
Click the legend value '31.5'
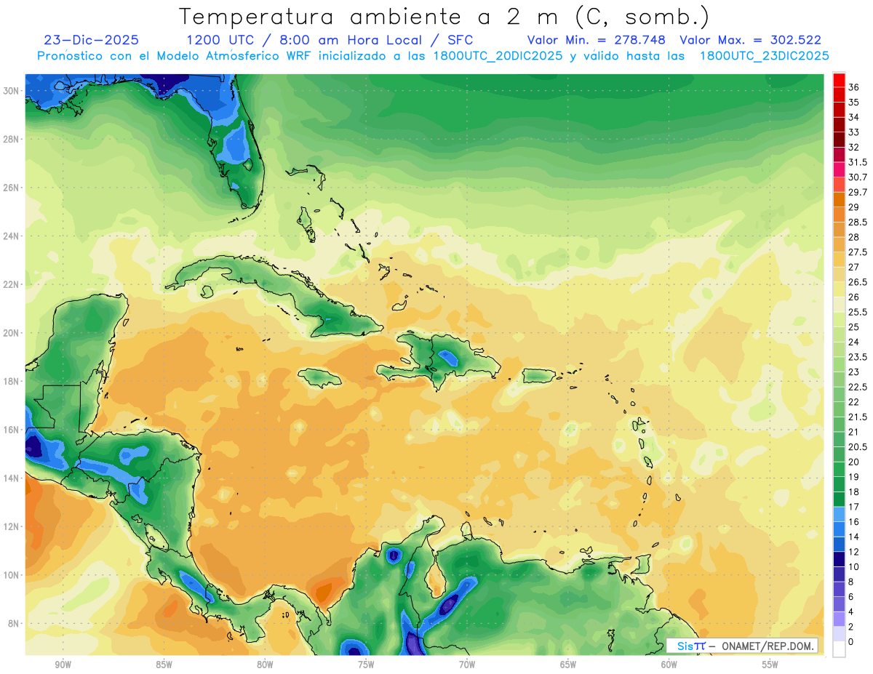[858, 162]
